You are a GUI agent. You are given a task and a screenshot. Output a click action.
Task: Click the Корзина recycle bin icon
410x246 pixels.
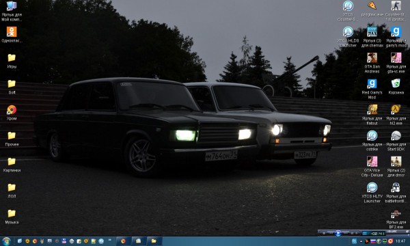click(x=396, y=87)
